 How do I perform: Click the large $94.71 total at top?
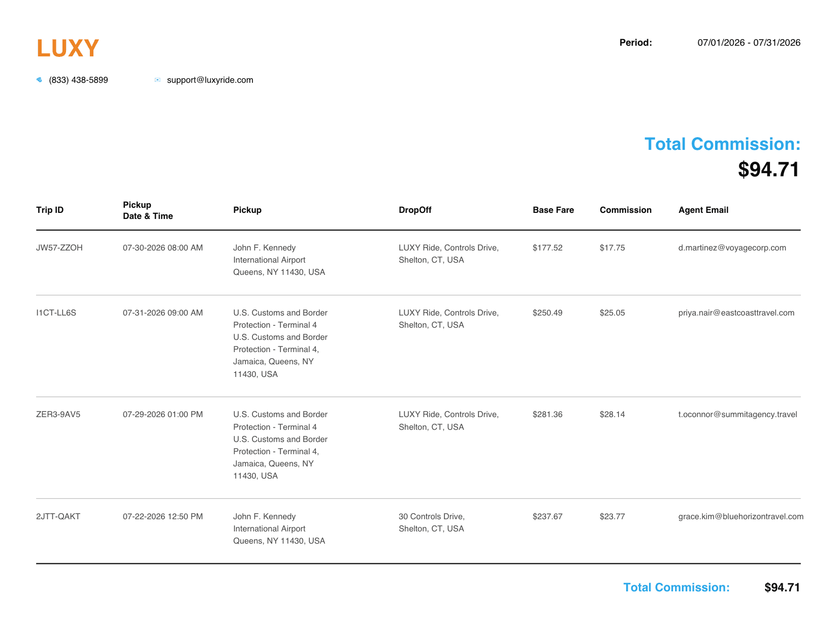768,169
